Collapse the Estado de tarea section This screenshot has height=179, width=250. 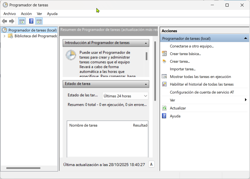point(146,84)
